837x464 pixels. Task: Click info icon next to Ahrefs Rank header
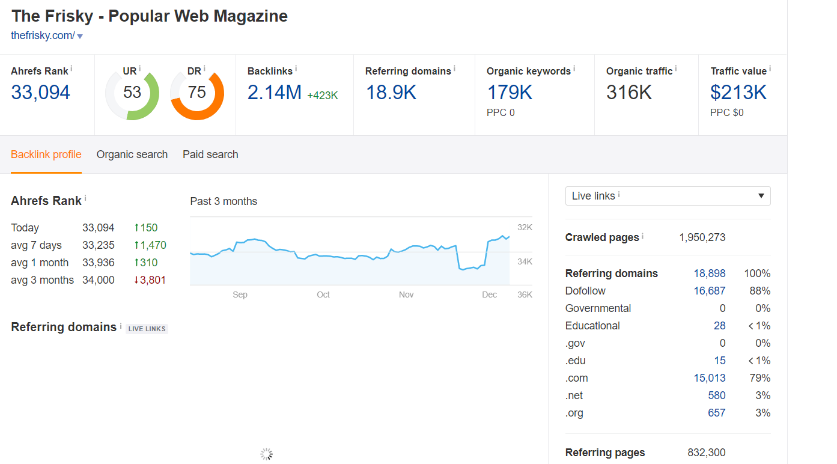[x=72, y=69]
